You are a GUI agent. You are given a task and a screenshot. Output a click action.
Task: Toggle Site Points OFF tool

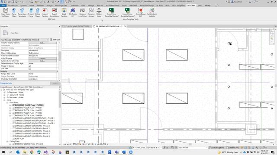(x=73, y=12)
